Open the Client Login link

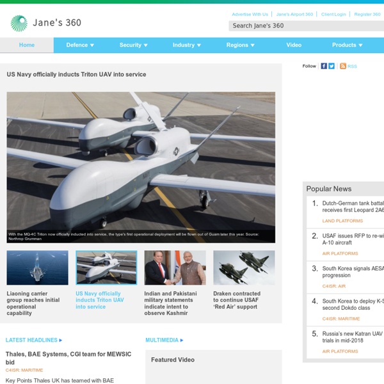click(333, 14)
